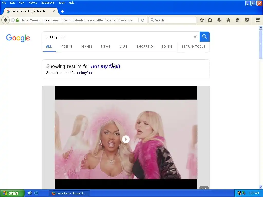This screenshot has height=197, width=263.
Task: Click the vertical scrollbar thumb
Action: tap(261, 44)
